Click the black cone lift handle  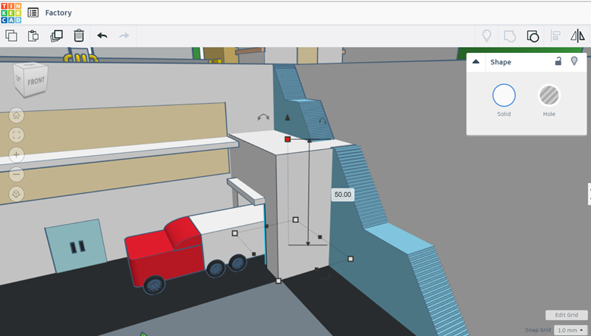288,117
